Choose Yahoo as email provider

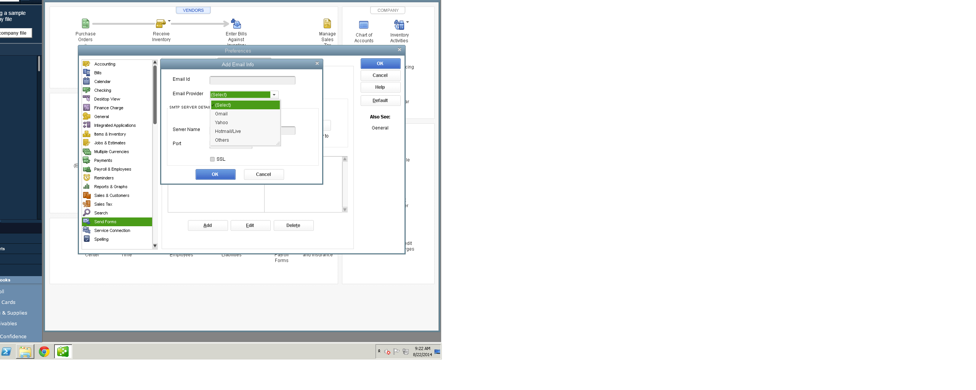point(222,122)
